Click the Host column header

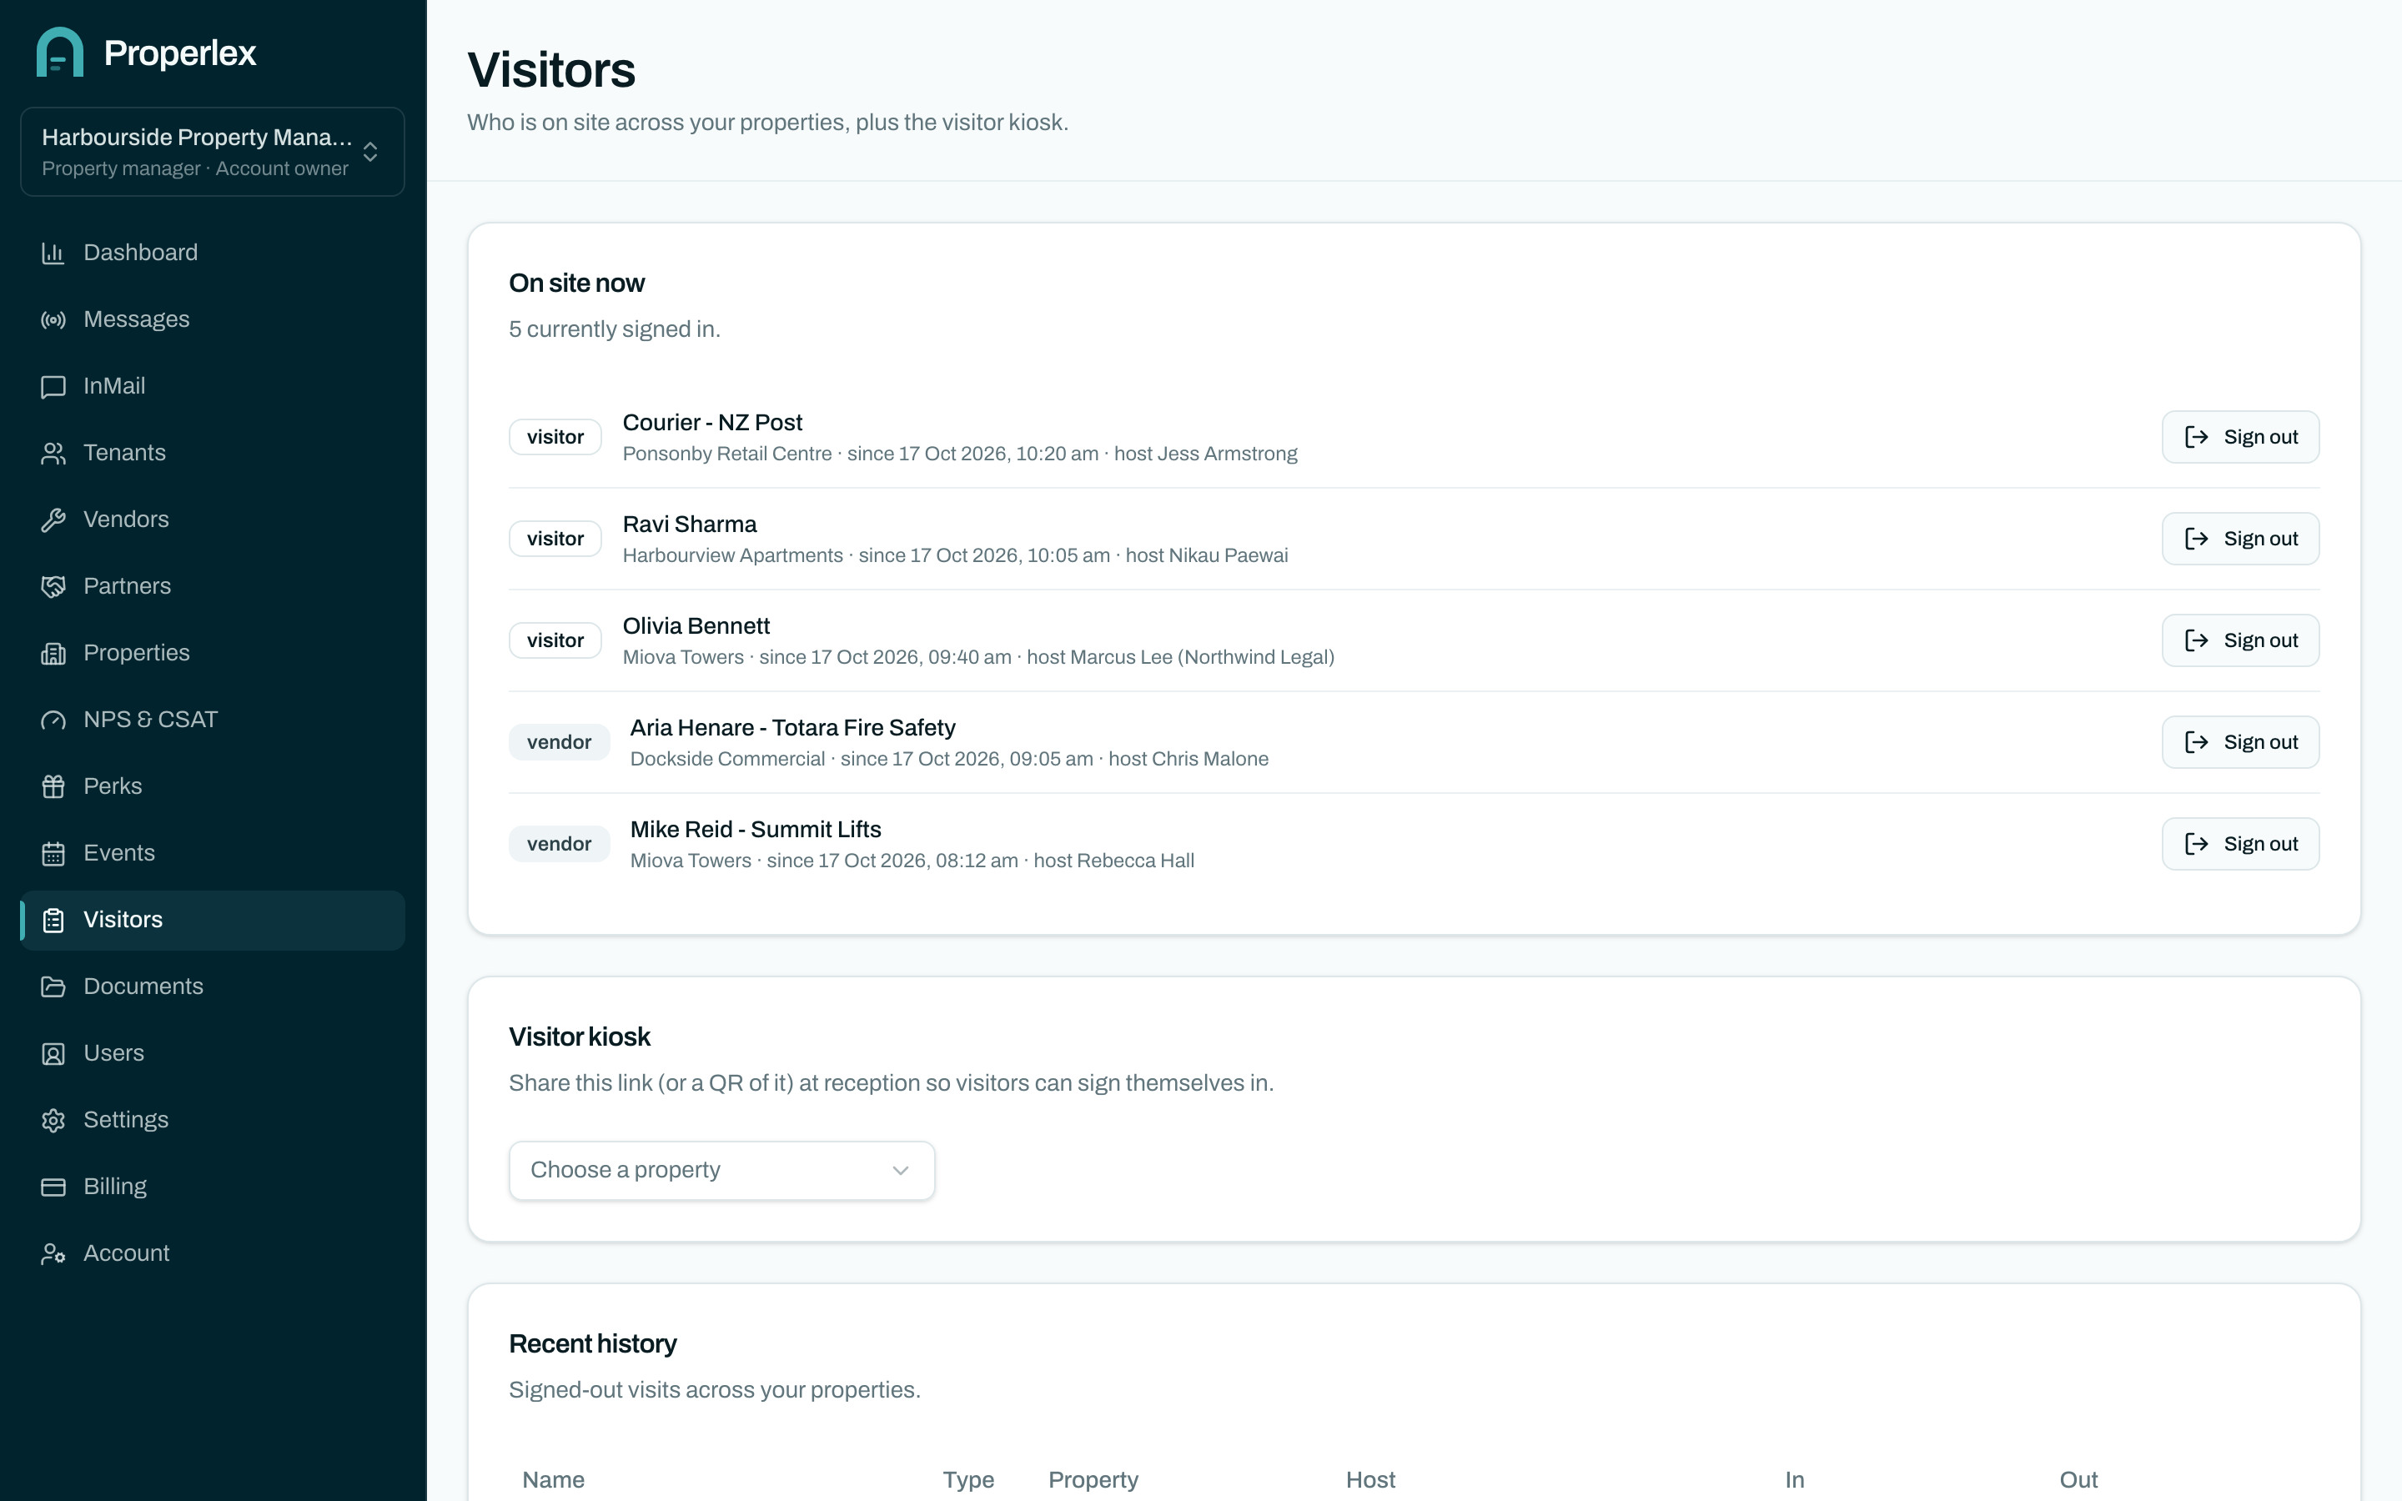click(1369, 1480)
